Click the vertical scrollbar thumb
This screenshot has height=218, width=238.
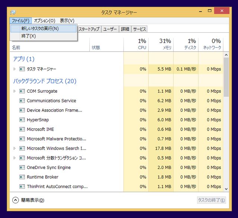226,77
